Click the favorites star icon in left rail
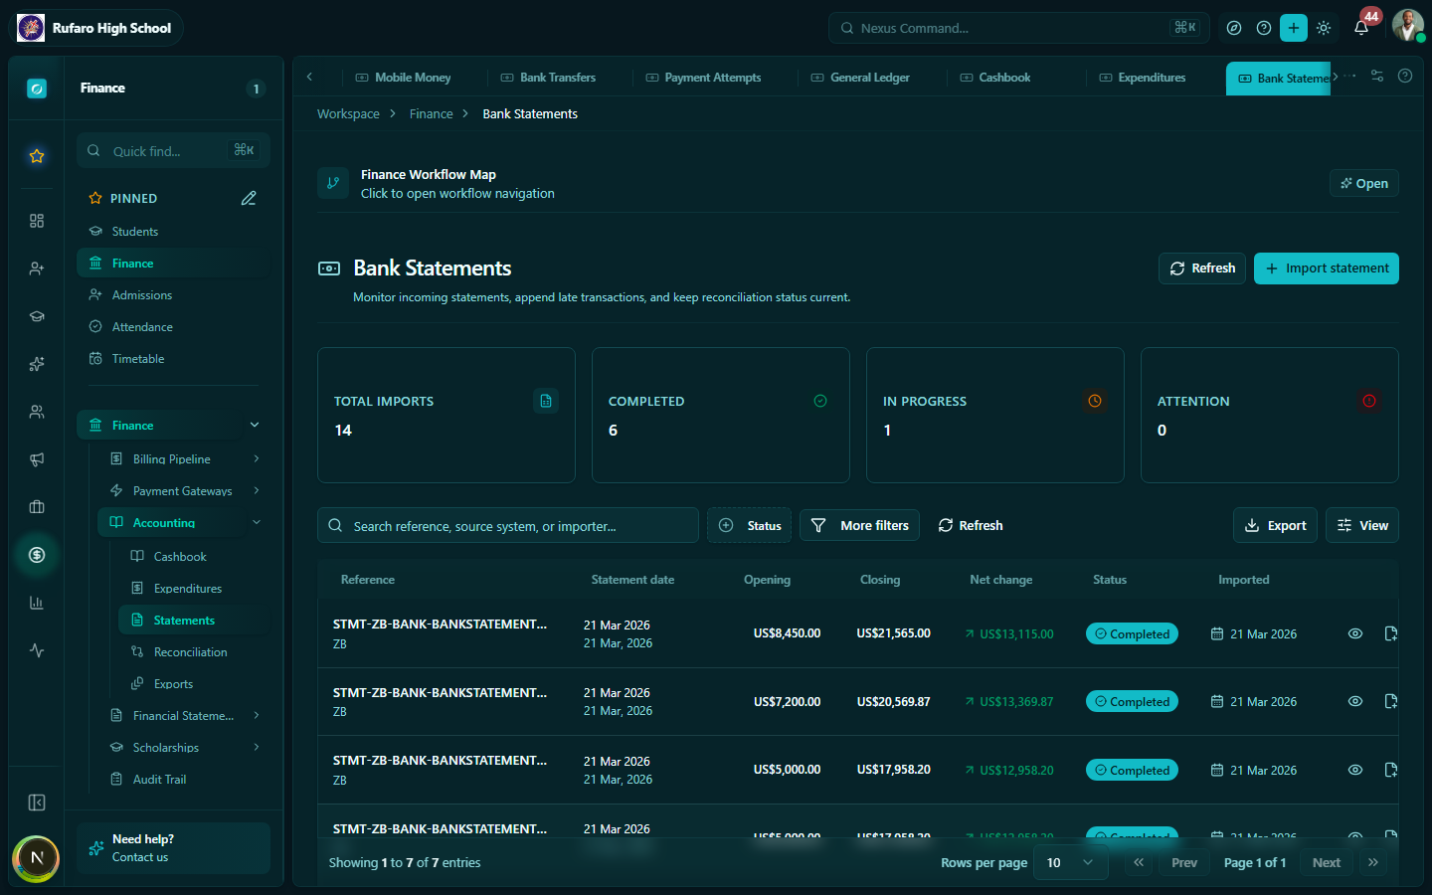Image resolution: width=1432 pixels, height=895 pixels. coord(37,156)
